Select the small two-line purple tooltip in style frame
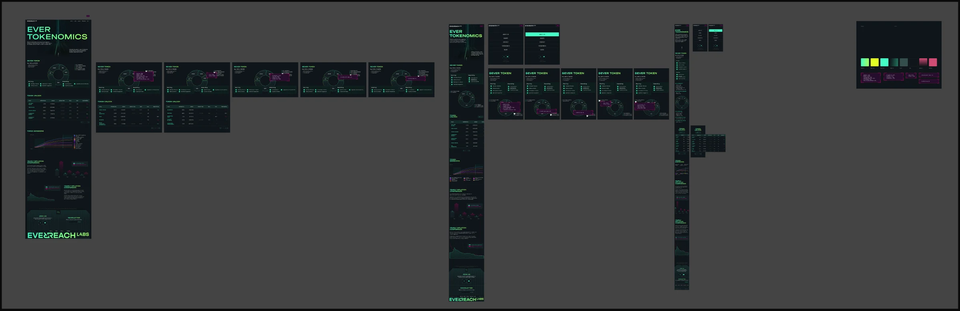This screenshot has width=960, height=311. click(911, 75)
